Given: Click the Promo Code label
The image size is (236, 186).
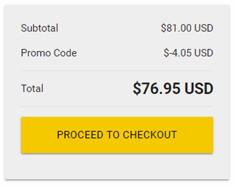Looking at the screenshot, I should pyautogui.click(x=49, y=53).
